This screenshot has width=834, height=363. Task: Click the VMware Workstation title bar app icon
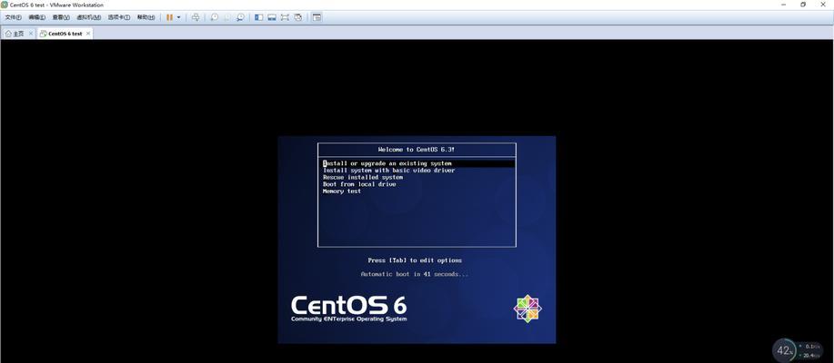[5, 5]
